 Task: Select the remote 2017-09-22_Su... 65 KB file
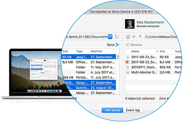(154, 57)
